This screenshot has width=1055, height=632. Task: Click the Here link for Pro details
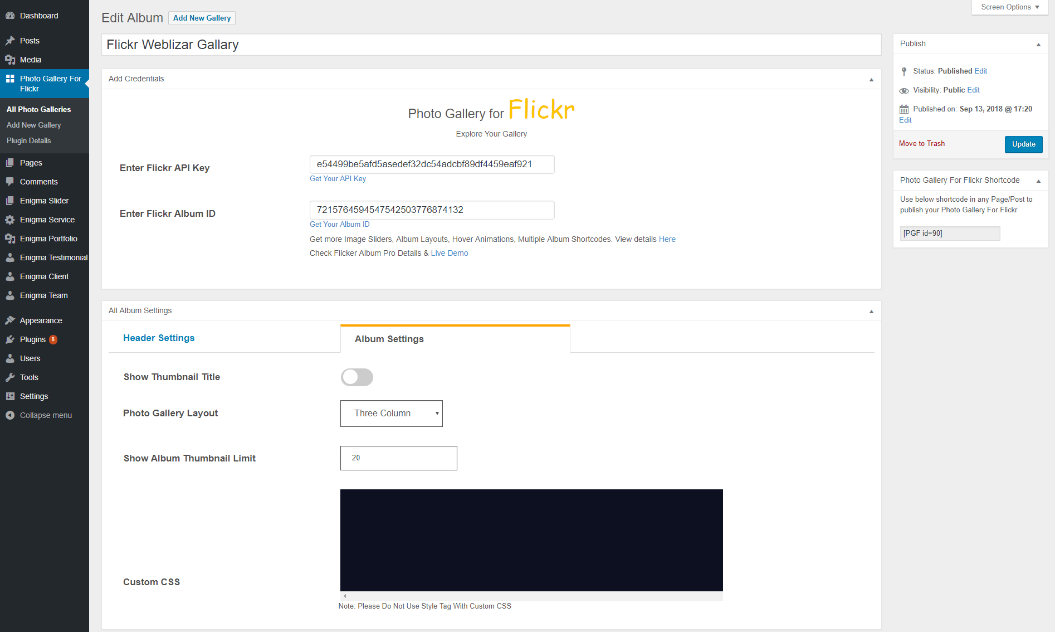coord(667,239)
